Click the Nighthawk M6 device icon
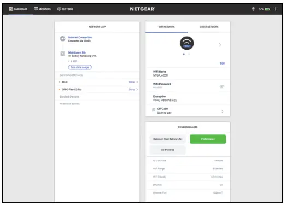 tap(62, 54)
